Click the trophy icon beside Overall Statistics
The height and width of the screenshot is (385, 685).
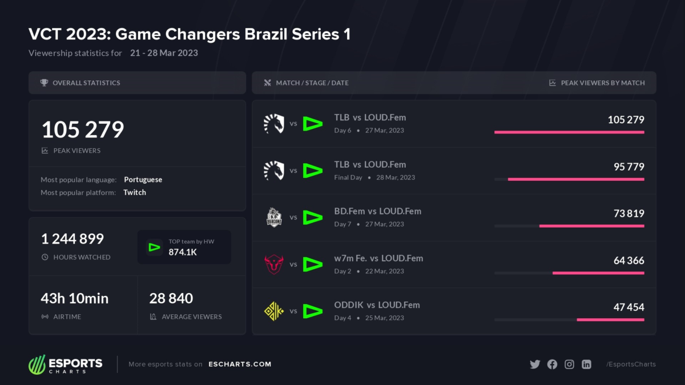tap(44, 83)
